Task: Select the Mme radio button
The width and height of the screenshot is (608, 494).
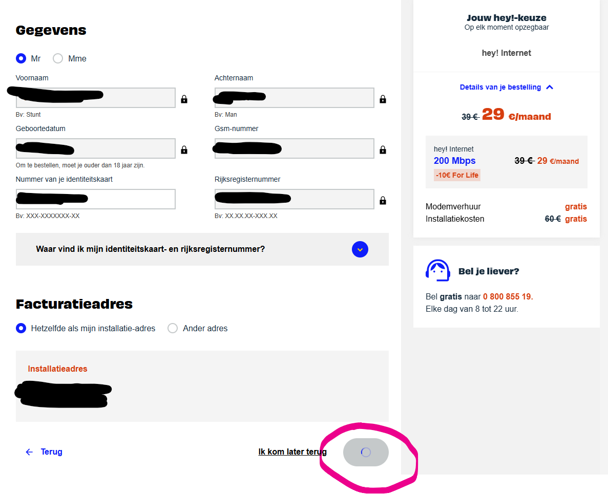Action: 58,58
